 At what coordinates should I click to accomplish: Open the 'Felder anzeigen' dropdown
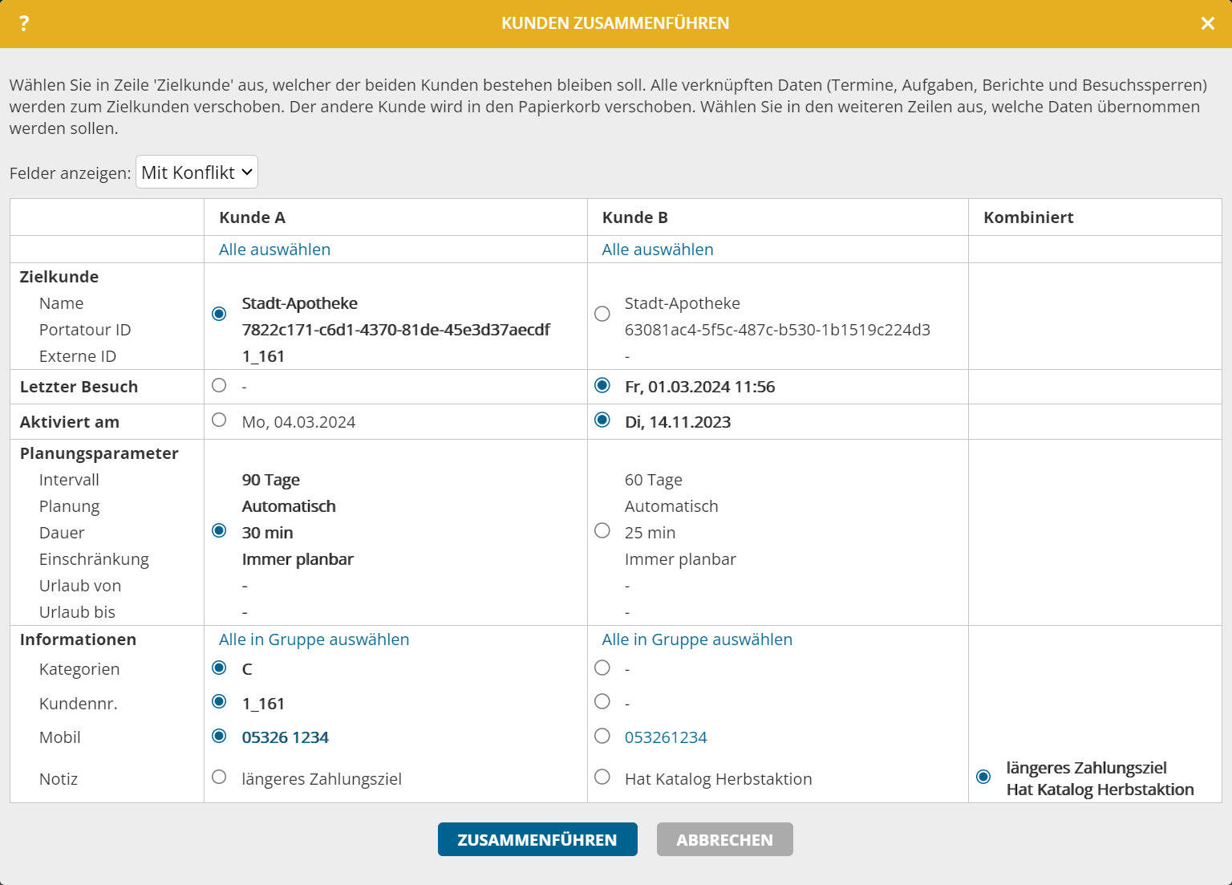197,173
